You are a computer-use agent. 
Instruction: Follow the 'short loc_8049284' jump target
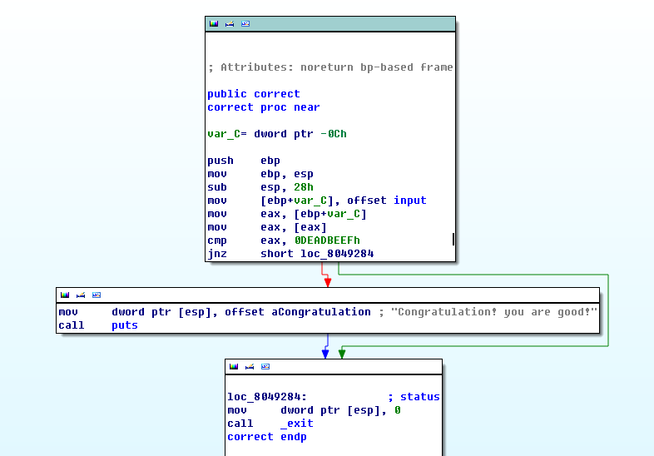[x=317, y=254]
